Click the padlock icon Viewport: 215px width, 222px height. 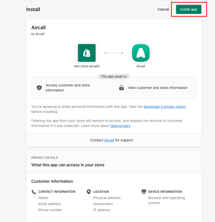[121, 88]
